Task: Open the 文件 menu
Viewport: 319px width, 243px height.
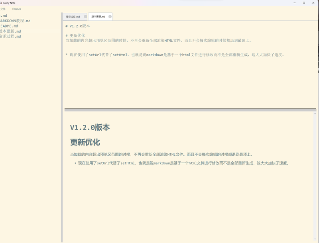Action: [3, 9]
